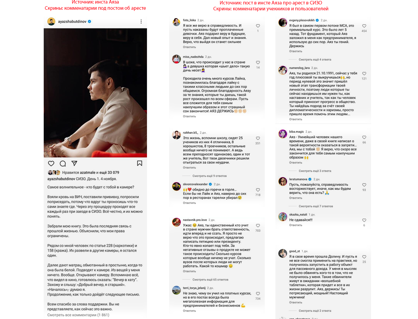Like the raikhan.b5_ comment heart
The width and height of the screenshot is (418, 319).
tap(258, 138)
